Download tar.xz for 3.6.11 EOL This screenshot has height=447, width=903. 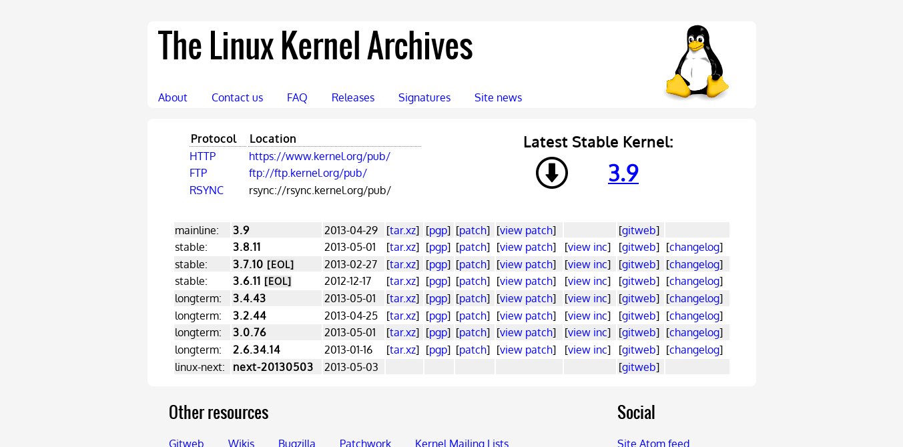[x=403, y=281]
